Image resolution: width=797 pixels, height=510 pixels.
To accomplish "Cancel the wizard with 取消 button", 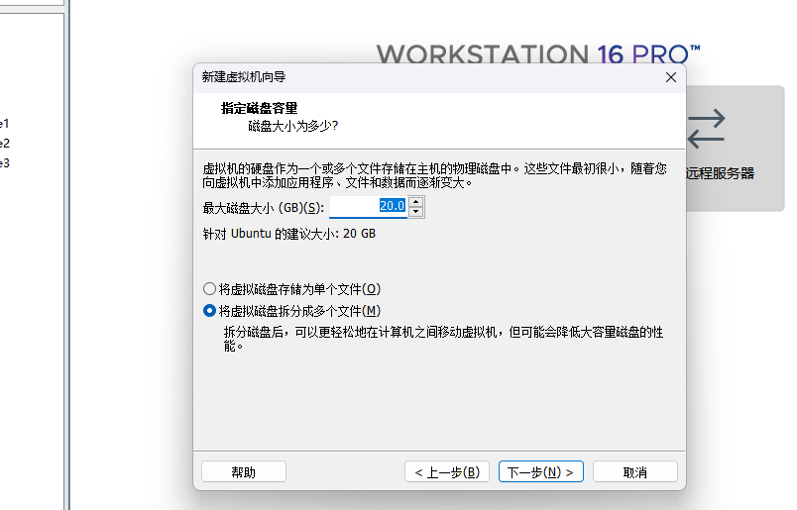I will [x=634, y=472].
